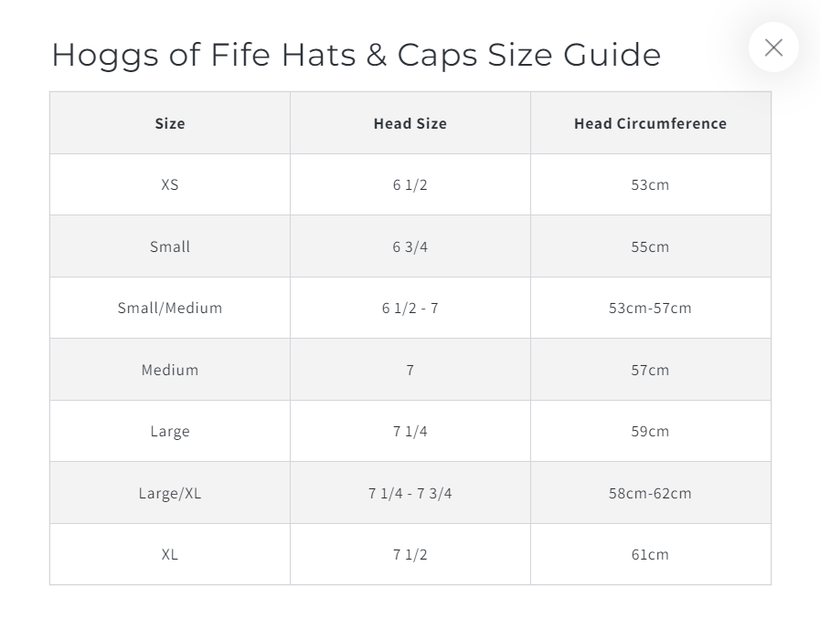The height and width of the screenshot is (618, 820).
Task: Select the 53cm-57cm circumference cell
Action: click(x=650, y=308)
